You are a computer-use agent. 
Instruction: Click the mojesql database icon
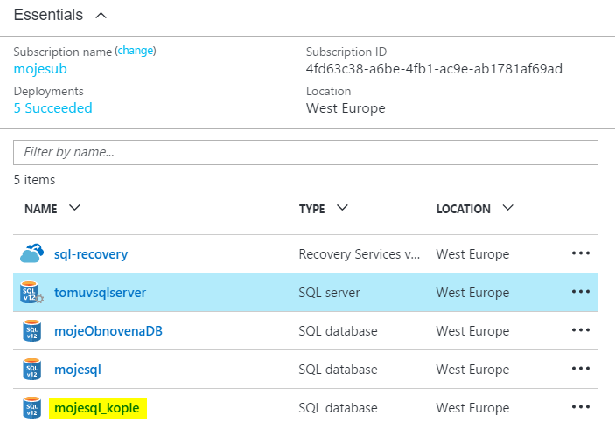(31, 369)
